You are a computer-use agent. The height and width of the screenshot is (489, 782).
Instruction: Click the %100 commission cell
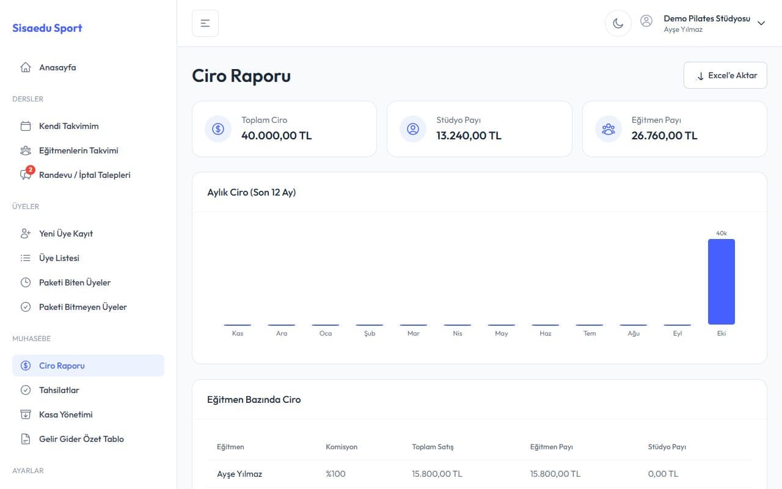(x=335, y=474)
